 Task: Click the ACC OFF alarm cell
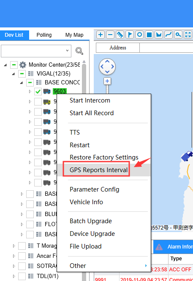pos(180,269)
